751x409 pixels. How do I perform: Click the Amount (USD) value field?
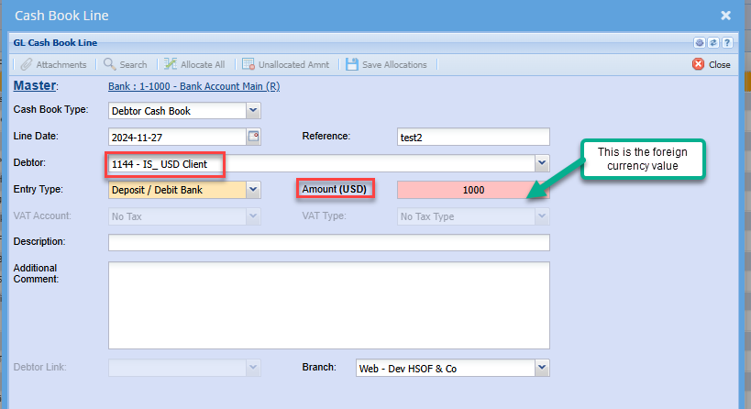point(473,190)
